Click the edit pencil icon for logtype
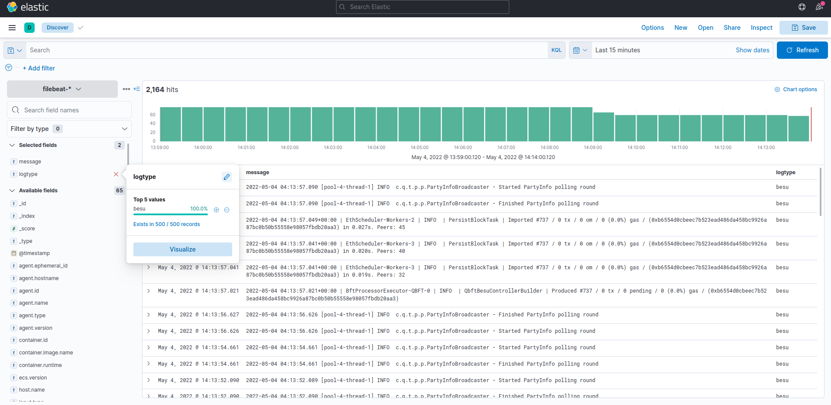The width and height of the screenshot is (831, 405). pos(226,177)
